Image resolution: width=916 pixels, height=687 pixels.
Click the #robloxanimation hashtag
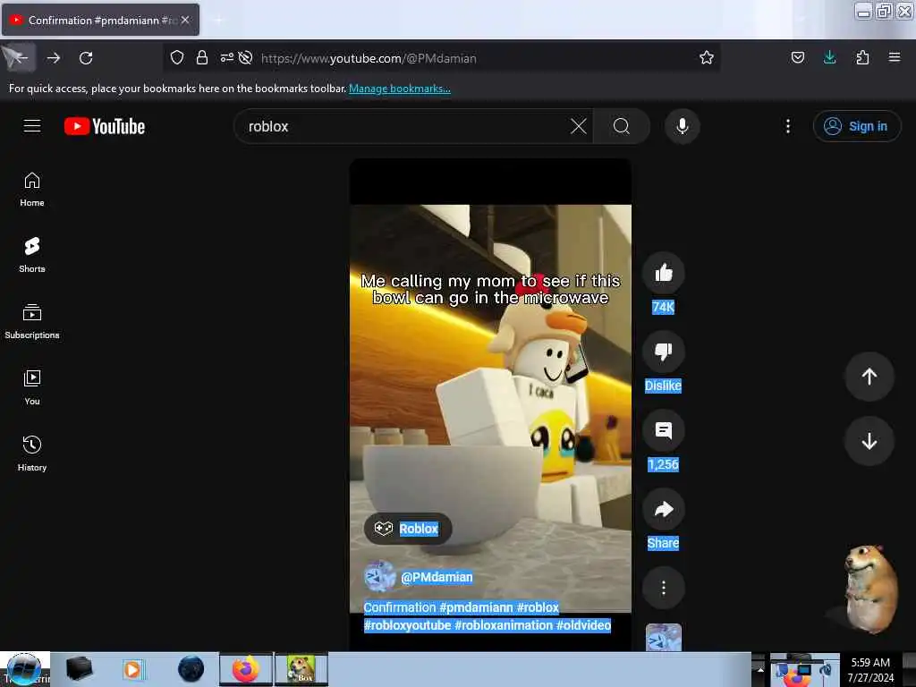(x=504, y=625)
